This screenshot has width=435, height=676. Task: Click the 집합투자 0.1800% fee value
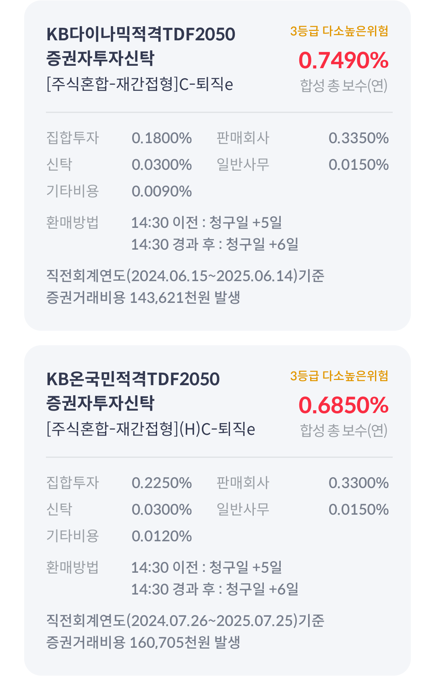(x=162, y=138)
